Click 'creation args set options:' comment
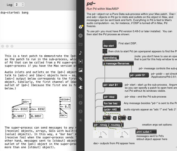Image resolution: width=177 pixels, height=151 pixels. (x=157, y=125)
